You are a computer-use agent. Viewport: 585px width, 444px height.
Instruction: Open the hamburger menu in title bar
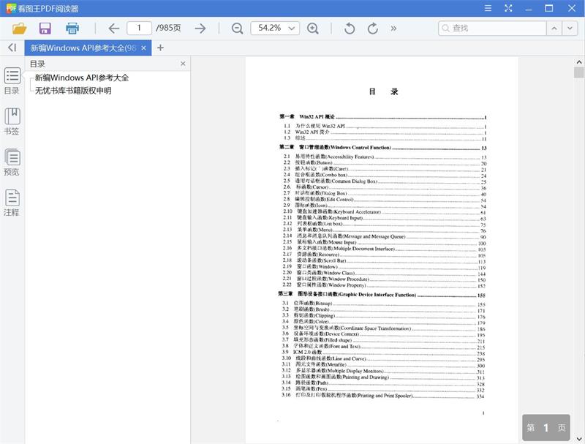coord(488,8)
